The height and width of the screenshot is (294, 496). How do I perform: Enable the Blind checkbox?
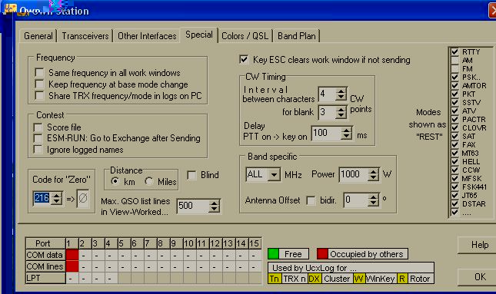coord(191,175)
